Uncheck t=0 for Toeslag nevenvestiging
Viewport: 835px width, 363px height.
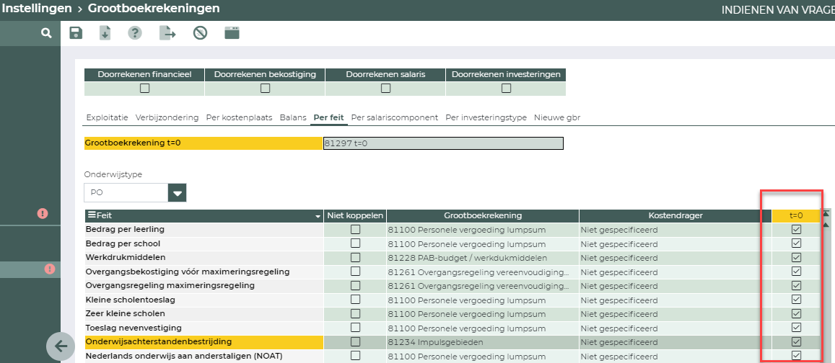click(x=796, y=327)
